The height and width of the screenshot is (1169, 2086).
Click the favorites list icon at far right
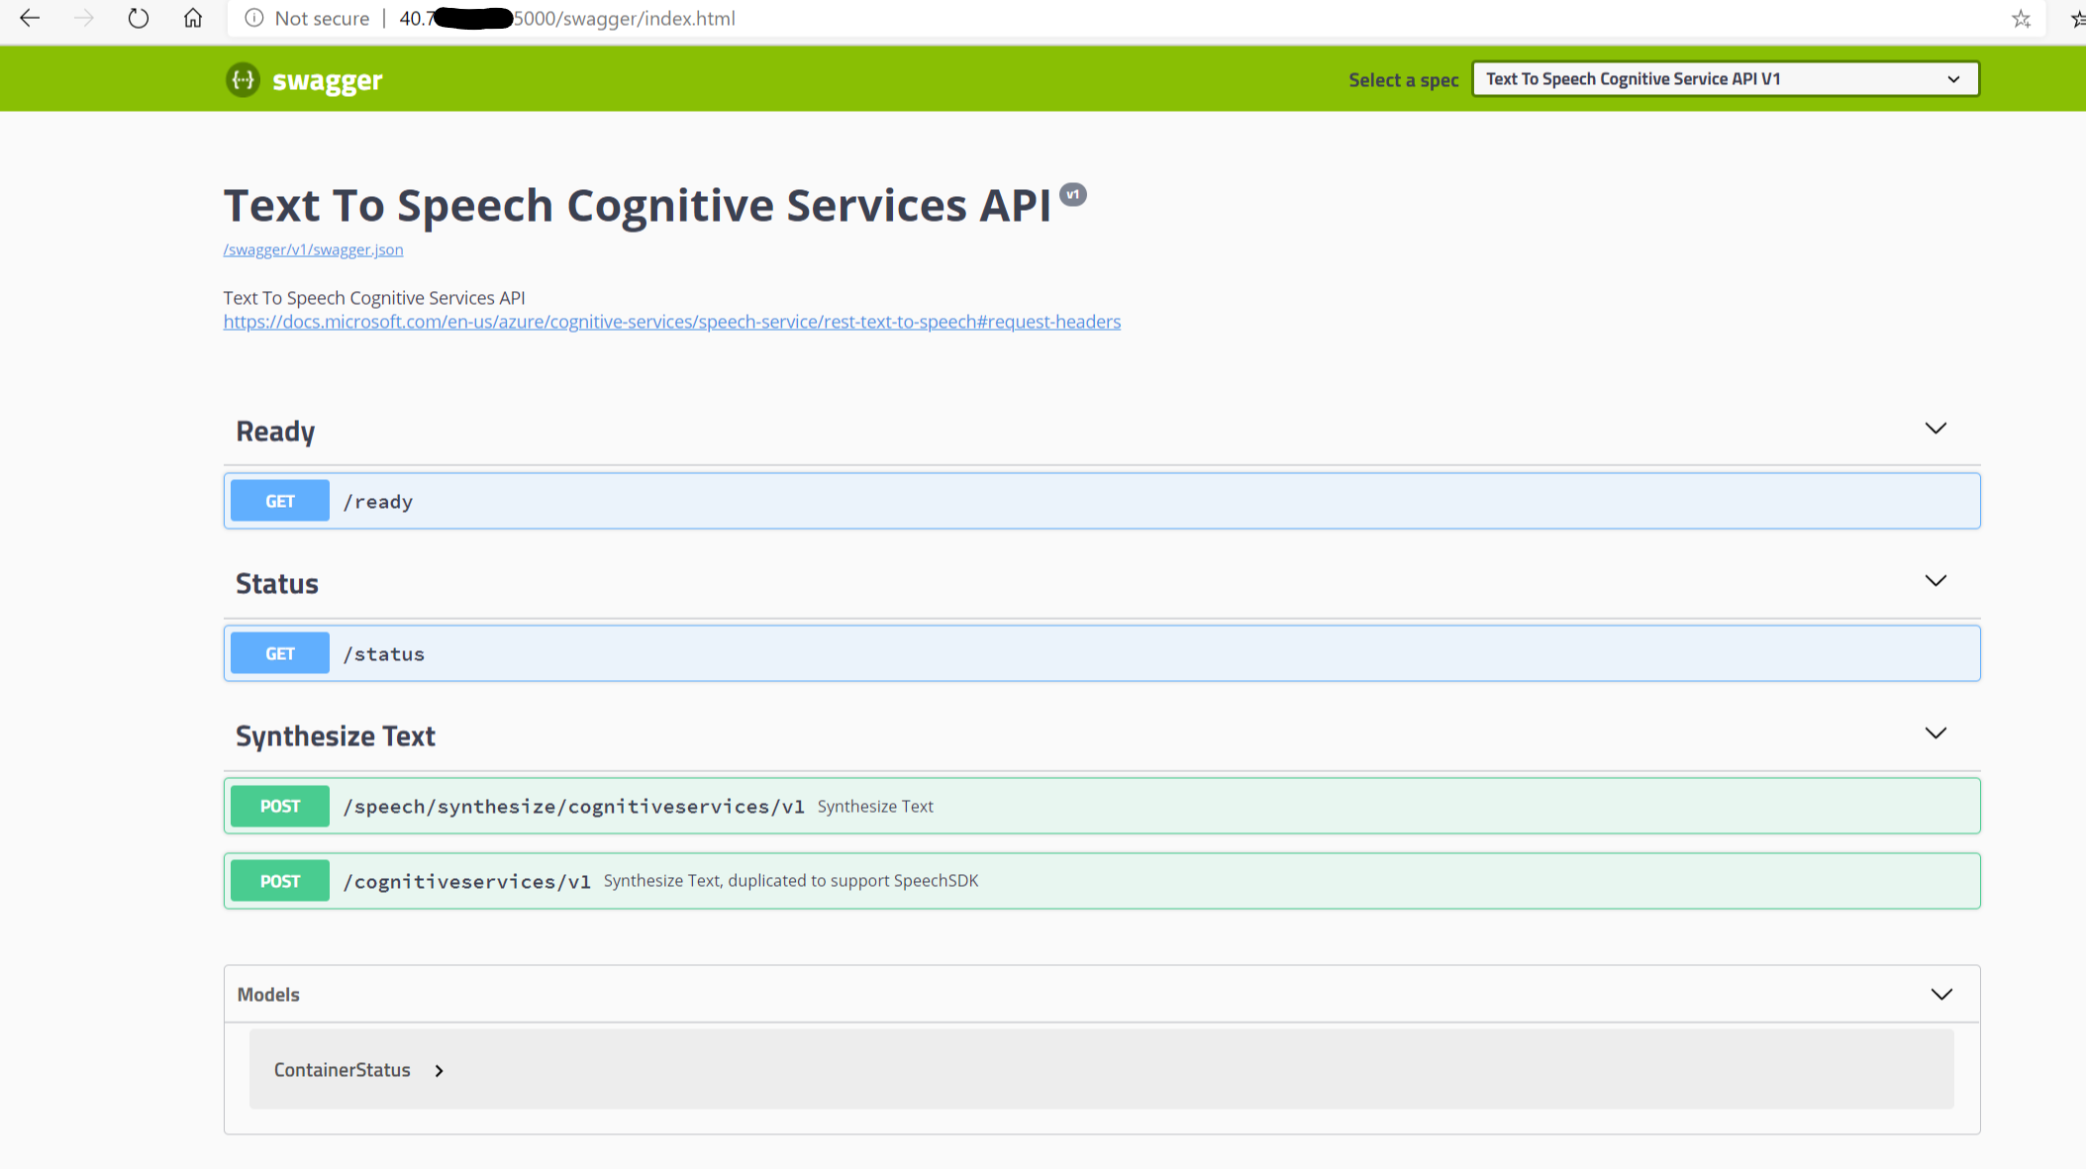coord(2077,18)
